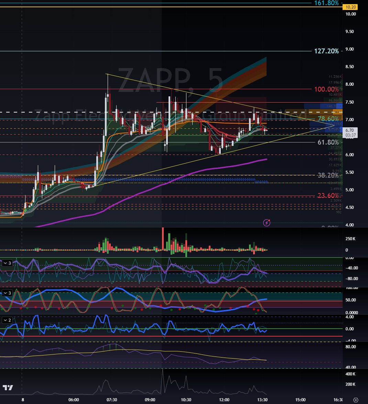Click the 07:30 time axis label
368x404 pixels.
coord(112,400)
